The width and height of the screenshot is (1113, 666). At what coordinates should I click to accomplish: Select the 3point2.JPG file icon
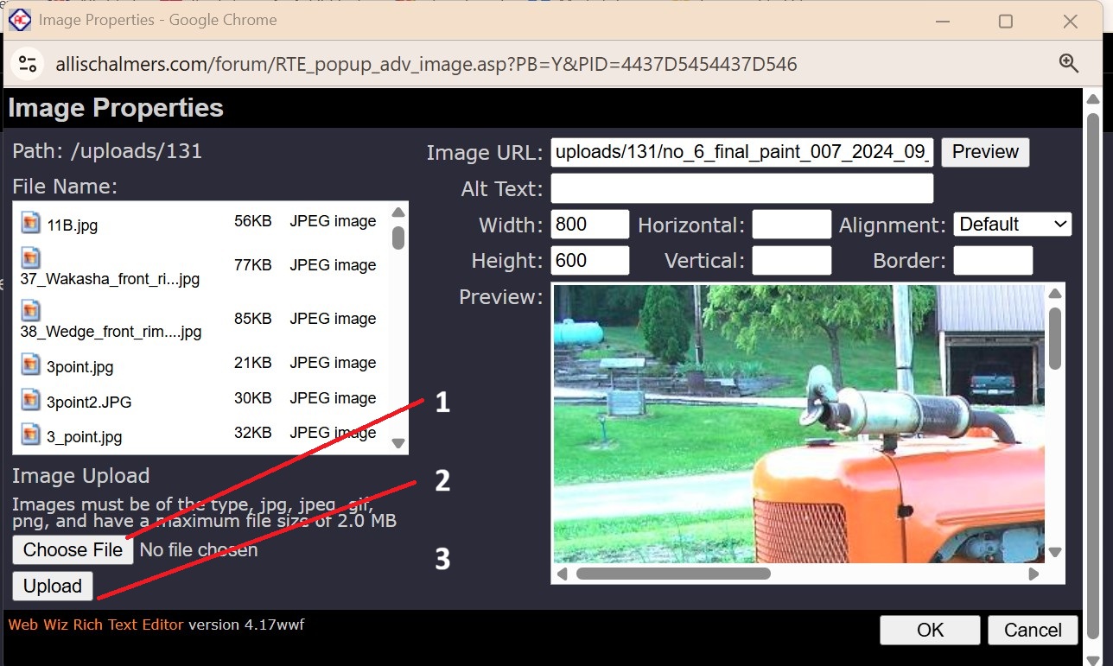point(31,400)
